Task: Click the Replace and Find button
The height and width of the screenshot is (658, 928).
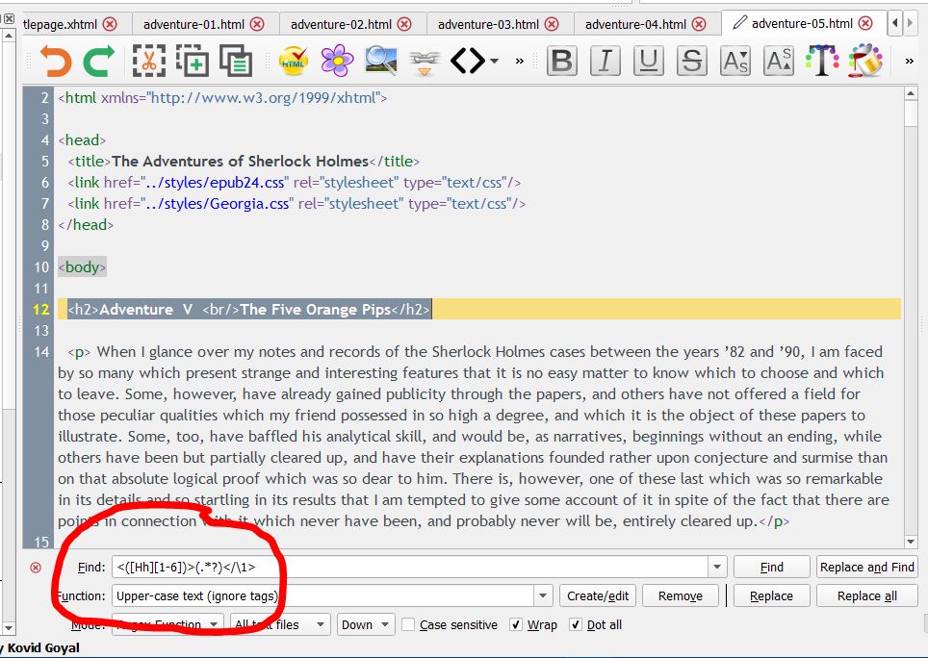Action: click(867, 567)
